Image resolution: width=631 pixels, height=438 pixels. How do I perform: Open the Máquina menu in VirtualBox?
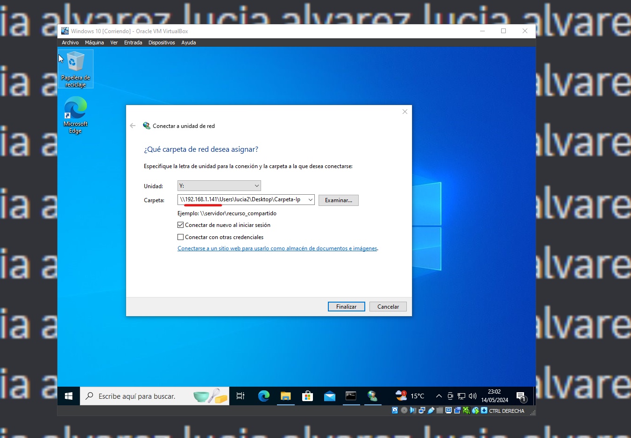[x=94, y=42]
